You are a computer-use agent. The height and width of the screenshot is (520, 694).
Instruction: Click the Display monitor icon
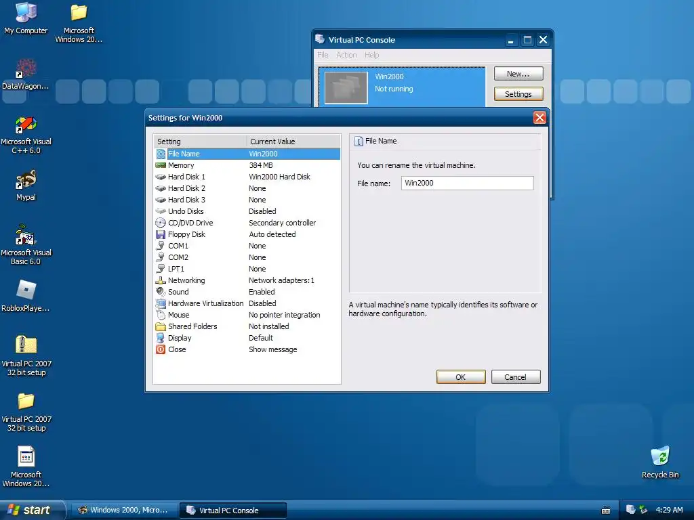pos(161,338)
